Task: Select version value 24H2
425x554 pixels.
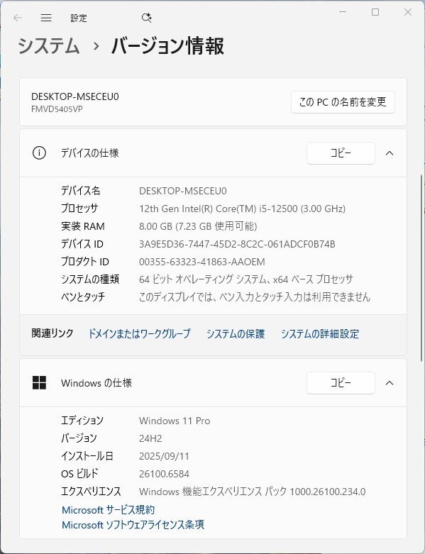Action: point(150,438)
